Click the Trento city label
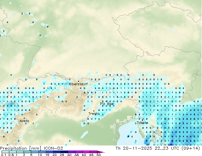The image size is (202, 156). [x=94, y=114]
